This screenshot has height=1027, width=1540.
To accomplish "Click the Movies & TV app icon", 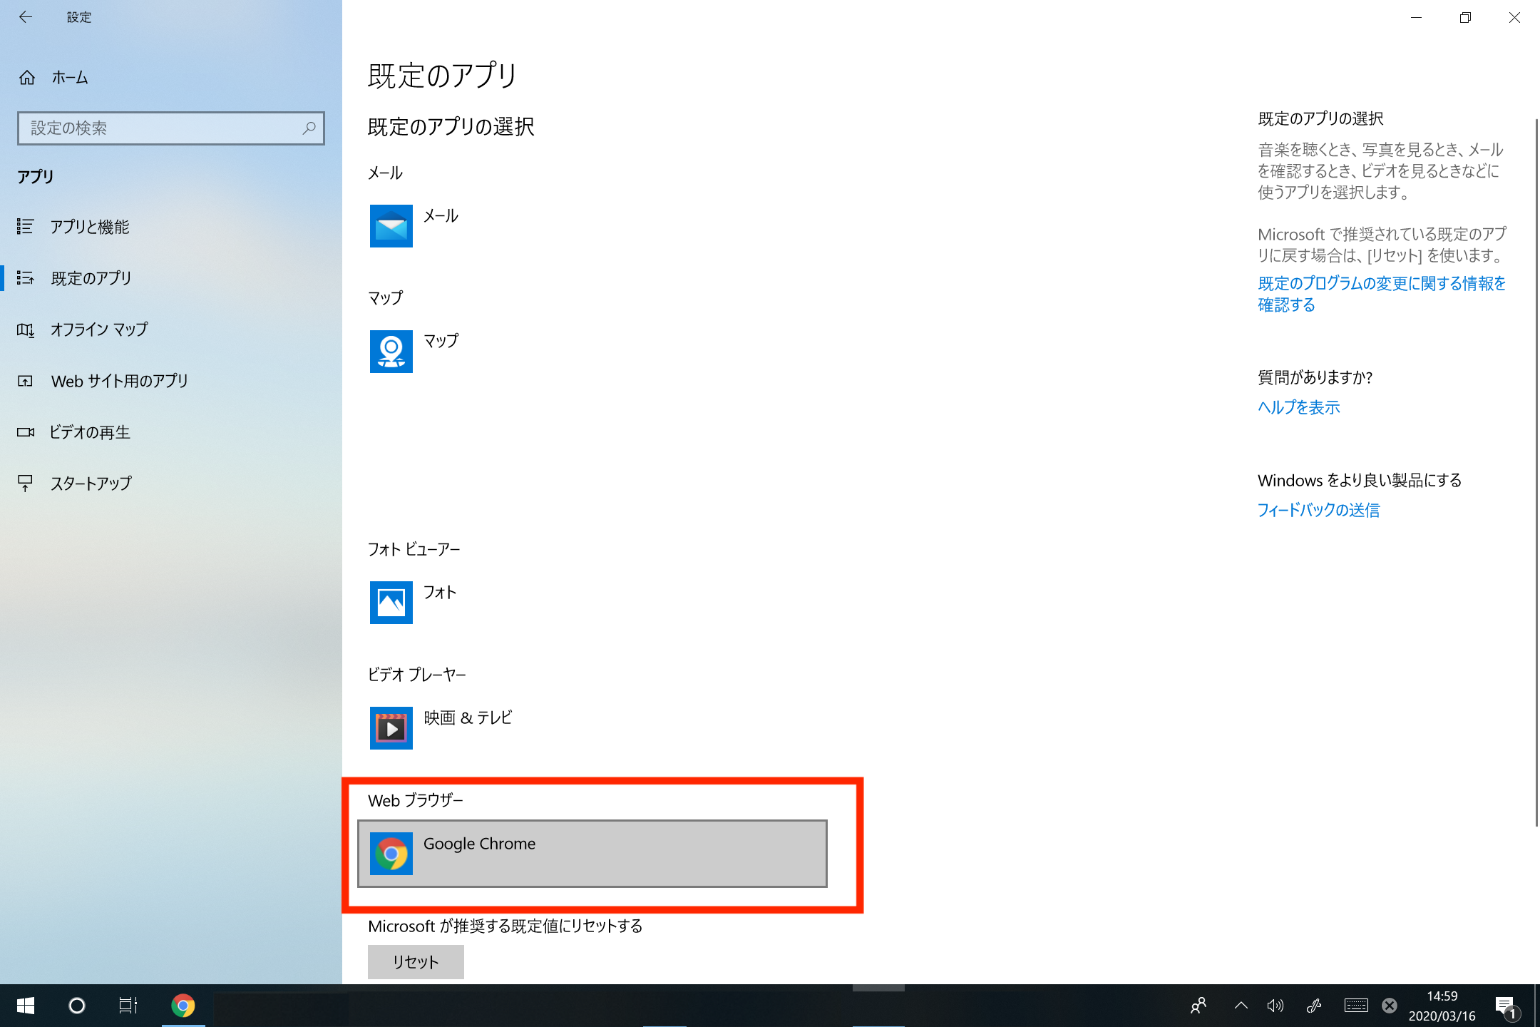I will point(391,728).
